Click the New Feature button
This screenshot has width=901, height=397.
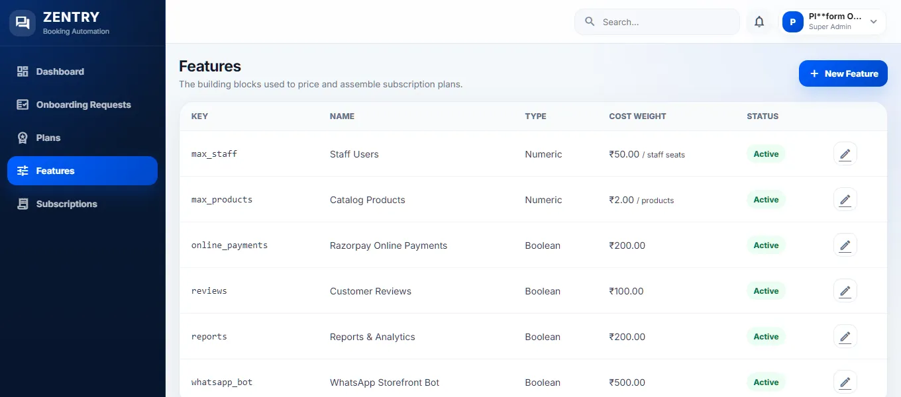[843, 73]
